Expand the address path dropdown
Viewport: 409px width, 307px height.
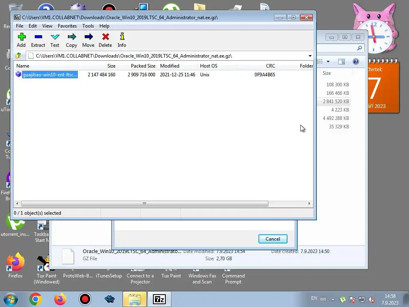pos(310,56)
